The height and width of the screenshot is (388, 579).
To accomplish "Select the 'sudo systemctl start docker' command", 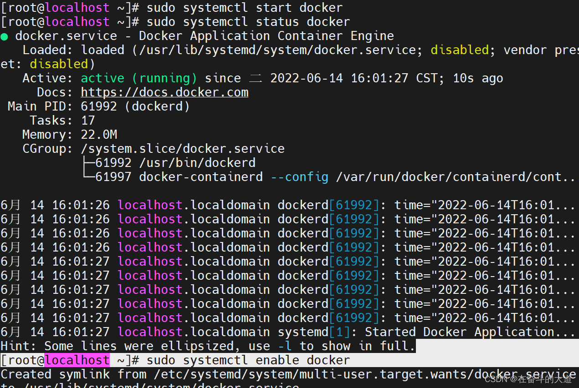I will 245,8.
